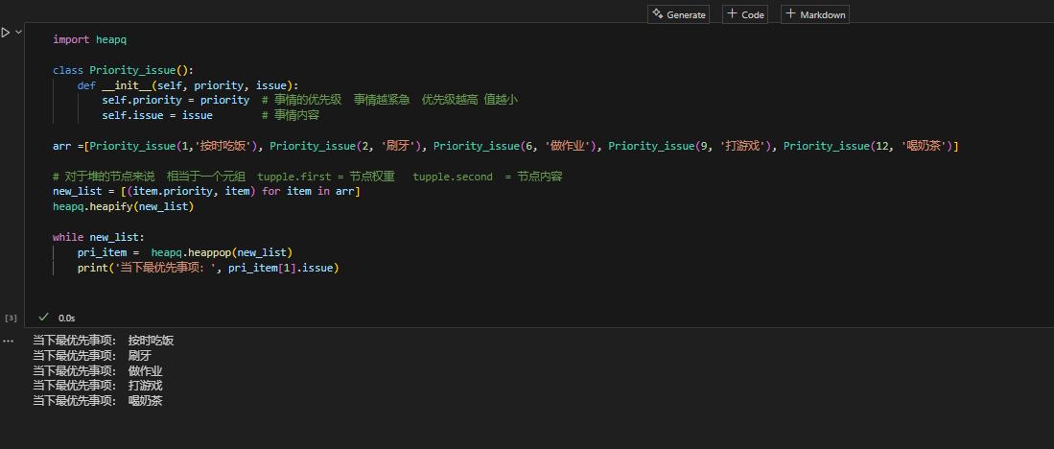The height and width of the screenshot is (449, 1054).
Task: Run the cell with the play icon
Action: pyautogui.click(x=6, y=33)
